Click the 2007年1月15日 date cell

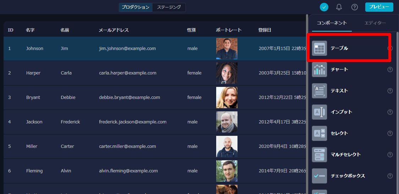(283, 48)
